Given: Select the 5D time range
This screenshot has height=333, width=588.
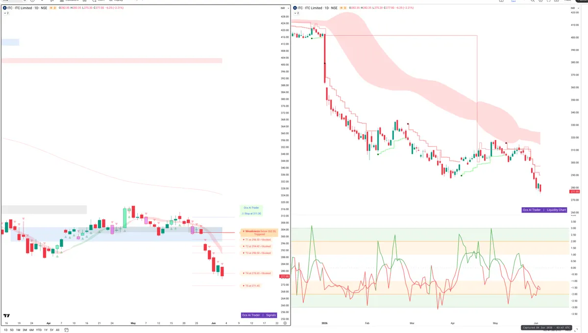Looking at the screenshot, I should coord(12,330).
